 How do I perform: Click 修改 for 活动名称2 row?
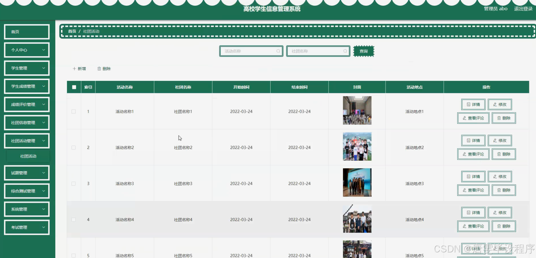click(x=500, y=140)
